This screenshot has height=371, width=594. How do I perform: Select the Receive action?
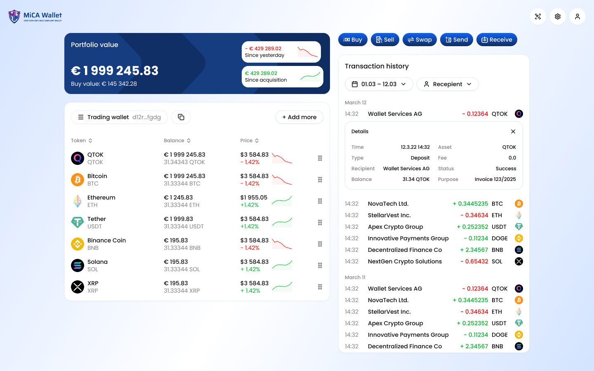click(497, 40)
